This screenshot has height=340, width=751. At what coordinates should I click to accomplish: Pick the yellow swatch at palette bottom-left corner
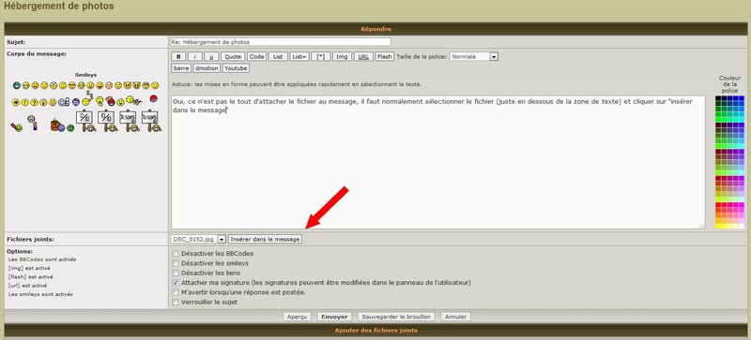pos(718,226)
